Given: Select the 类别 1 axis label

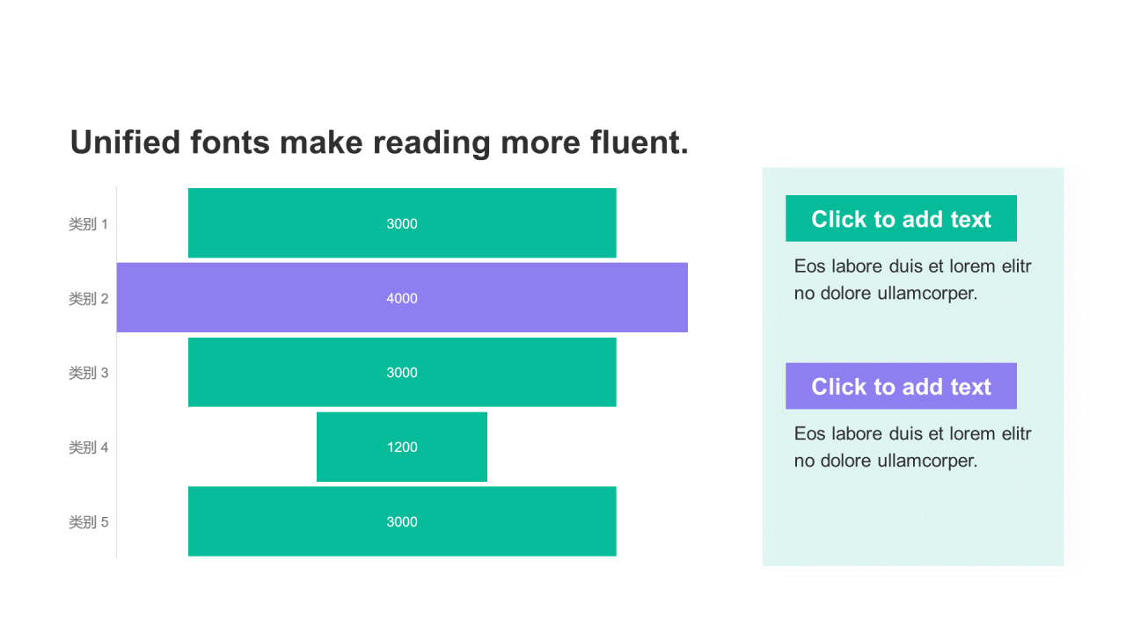Looking at the screenshot, I should click(x=88, y=224).
